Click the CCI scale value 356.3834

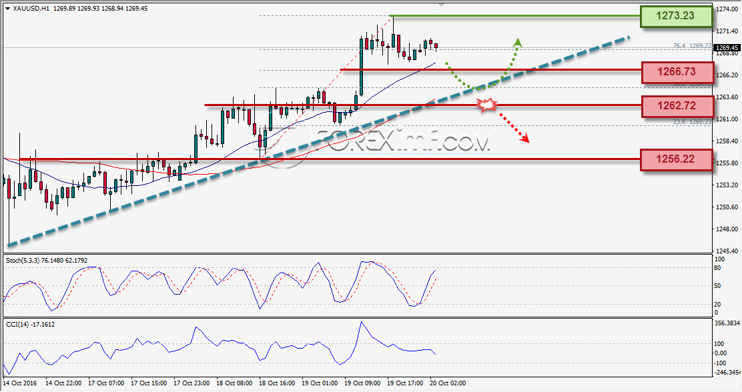point(728,323)
